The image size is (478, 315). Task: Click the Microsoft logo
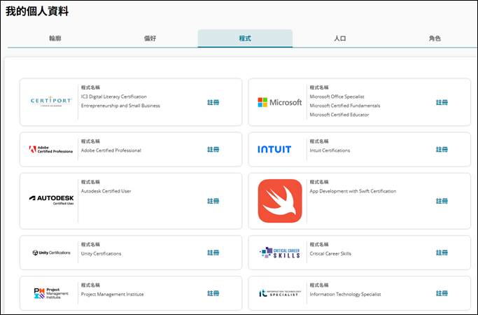(280, 102)
